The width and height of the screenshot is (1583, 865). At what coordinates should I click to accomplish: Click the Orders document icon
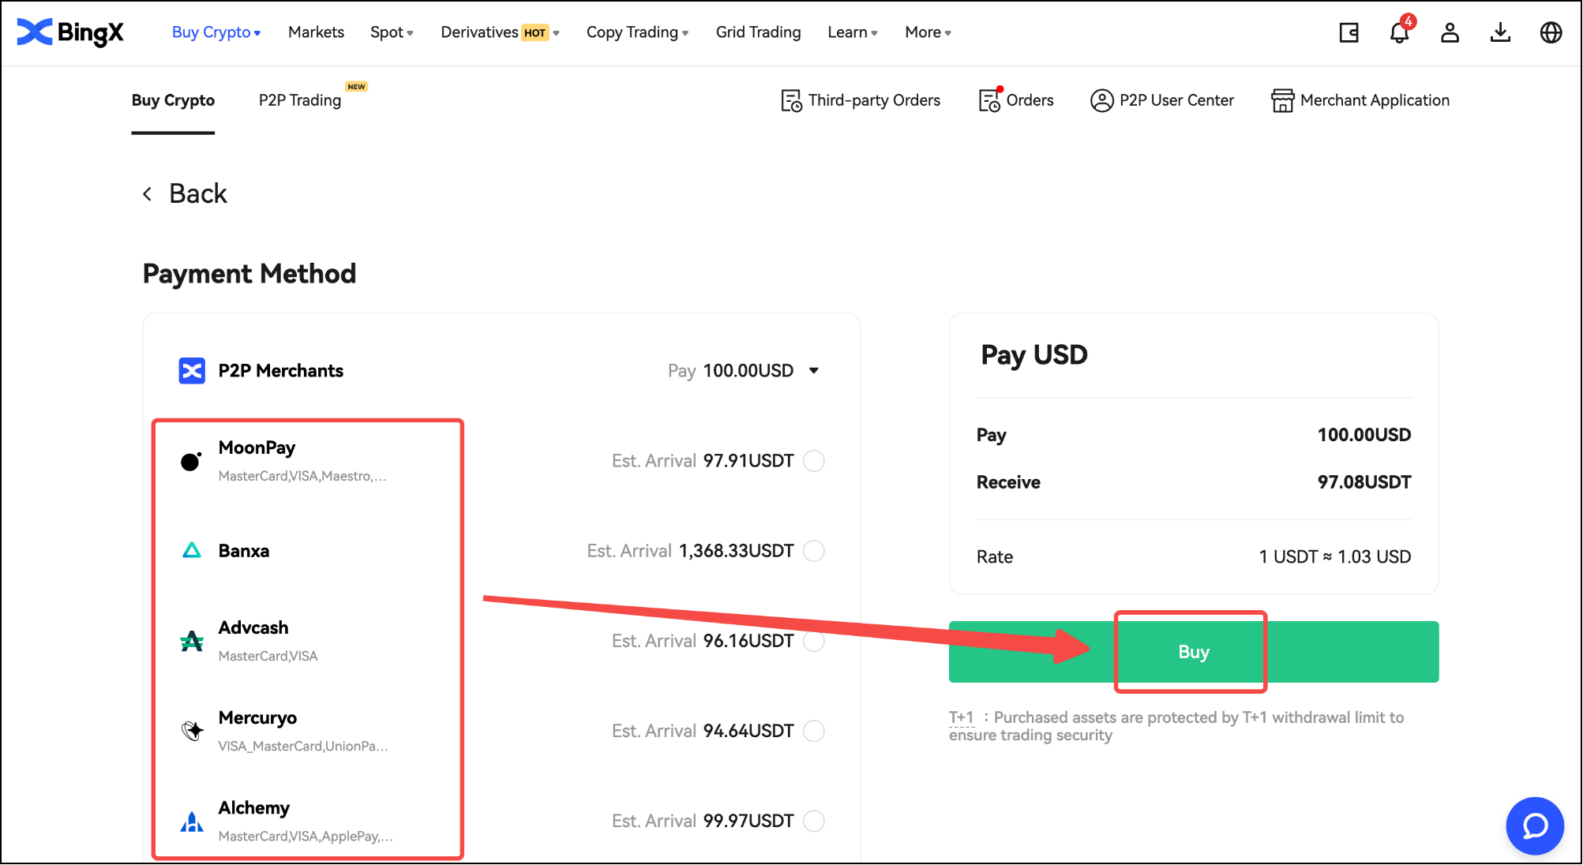pos(990,100)
